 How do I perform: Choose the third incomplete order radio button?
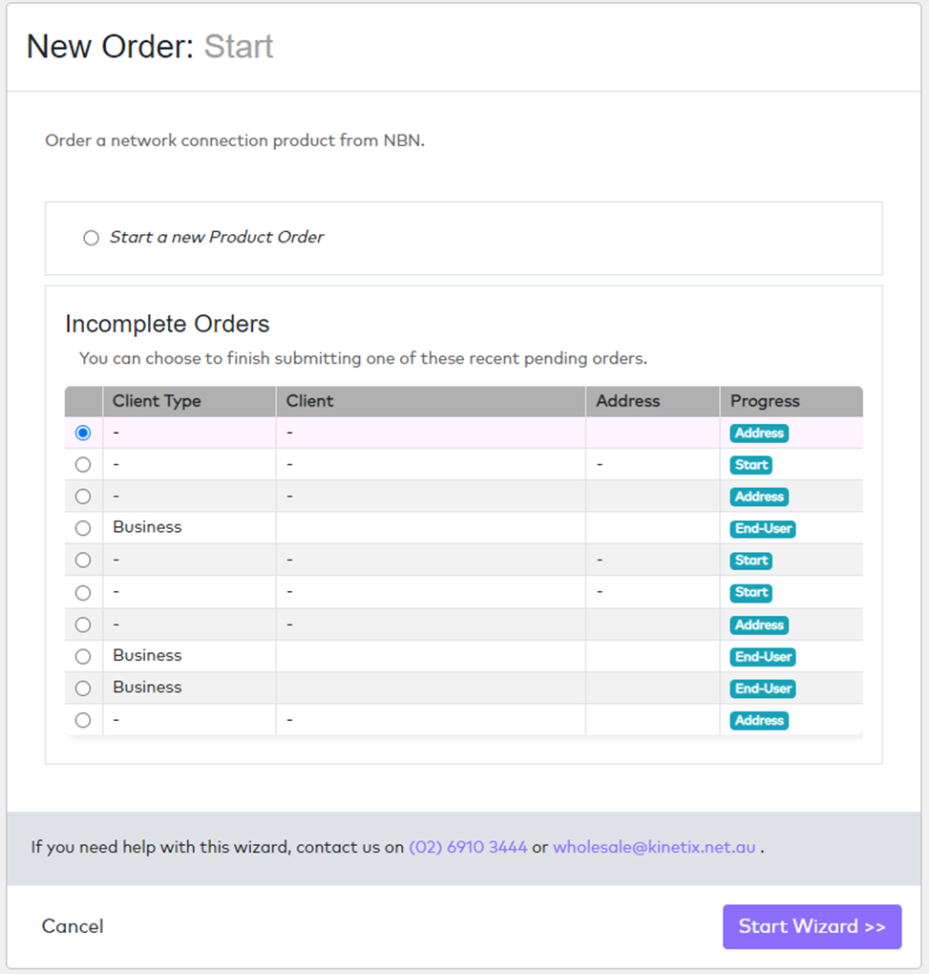83,497
